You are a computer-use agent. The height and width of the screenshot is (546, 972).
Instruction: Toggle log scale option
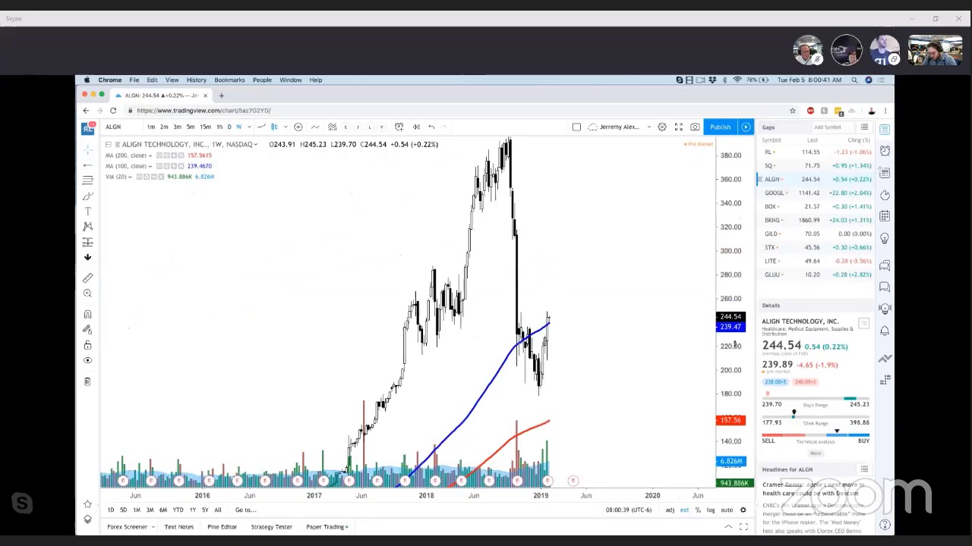[711, 510]
